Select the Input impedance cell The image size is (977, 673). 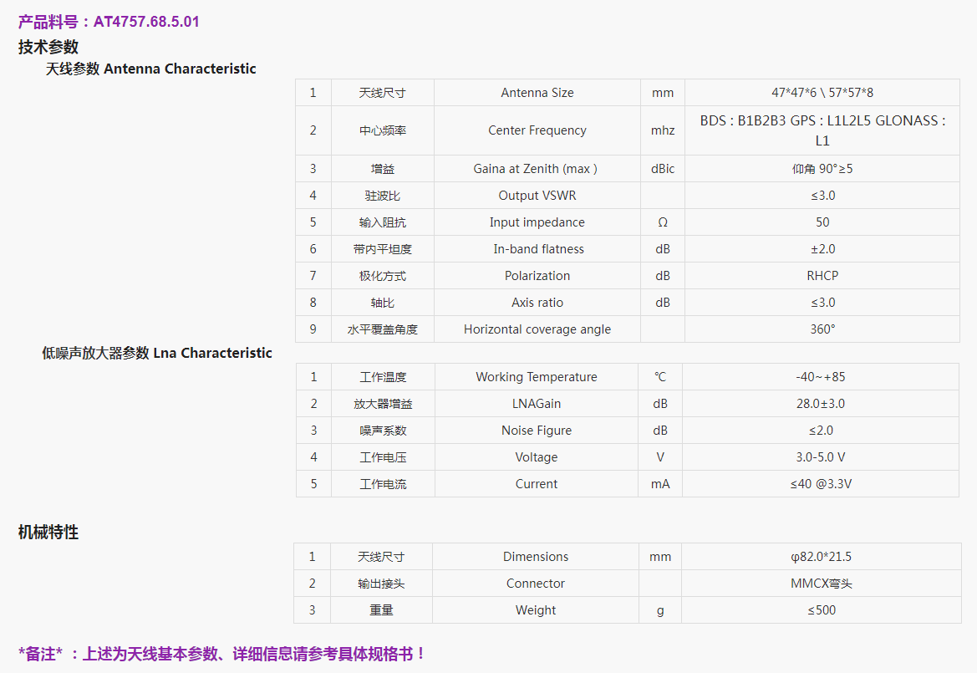coord(537,222)
